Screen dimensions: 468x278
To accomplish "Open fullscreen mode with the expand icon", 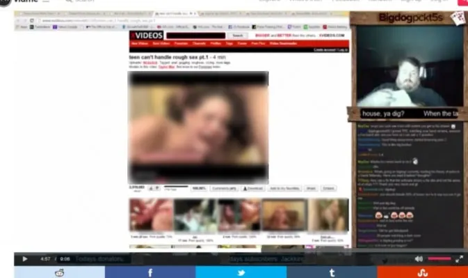I will [459, 259].
